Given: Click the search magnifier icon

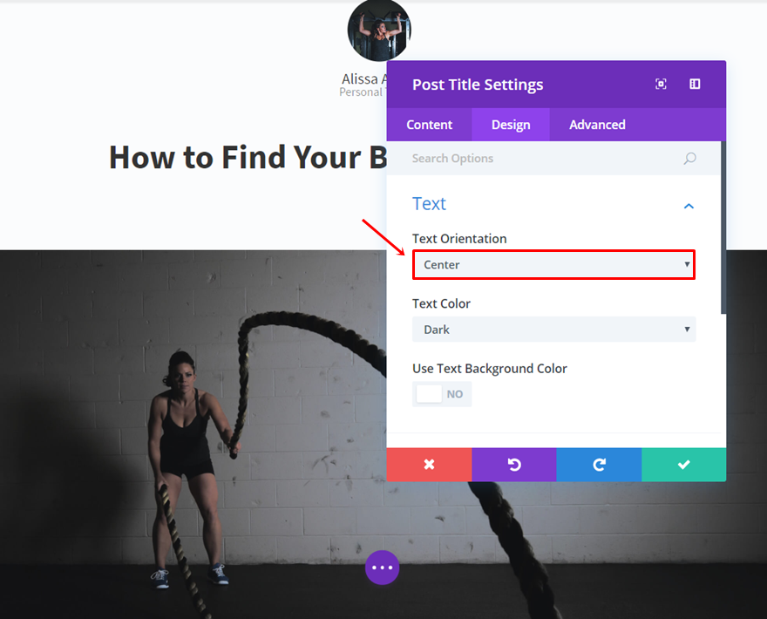Looking at the screenshot, I should pos(689,158).
